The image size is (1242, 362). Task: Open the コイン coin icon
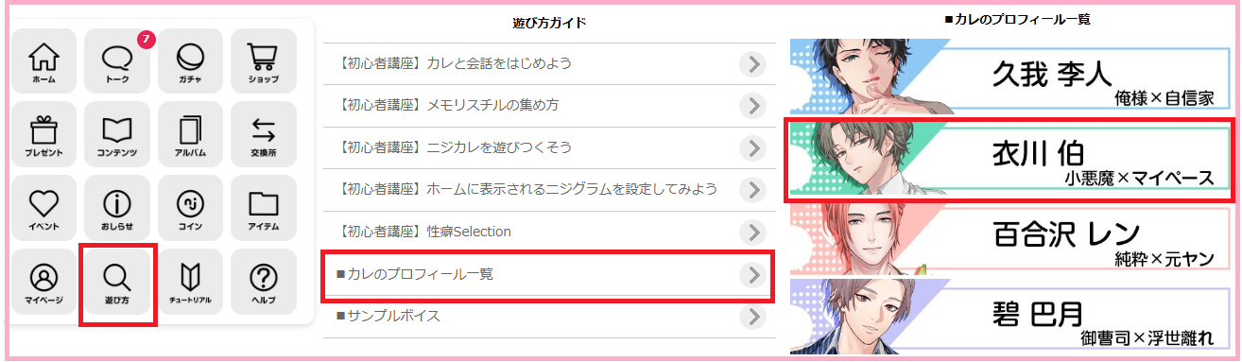[x=190, y=208]
